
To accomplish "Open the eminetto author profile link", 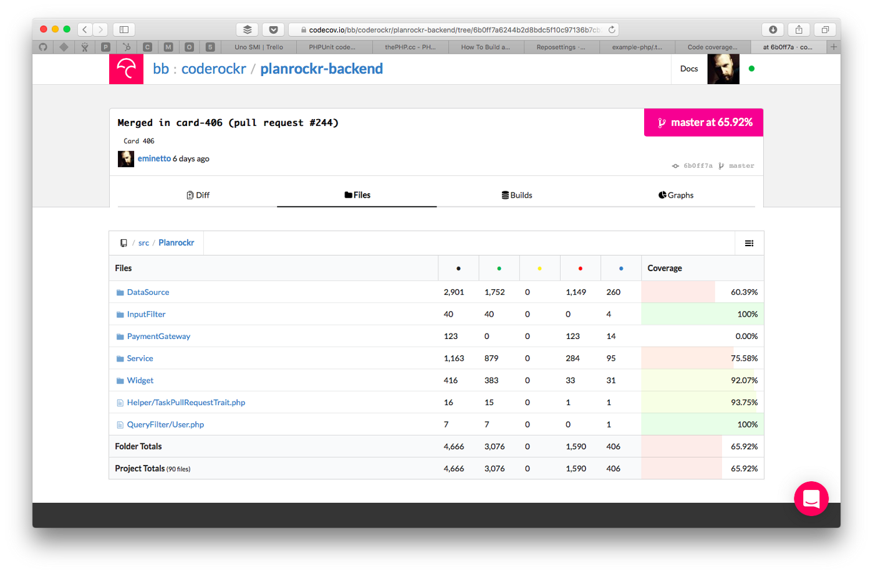I will (x=154, y=159).
